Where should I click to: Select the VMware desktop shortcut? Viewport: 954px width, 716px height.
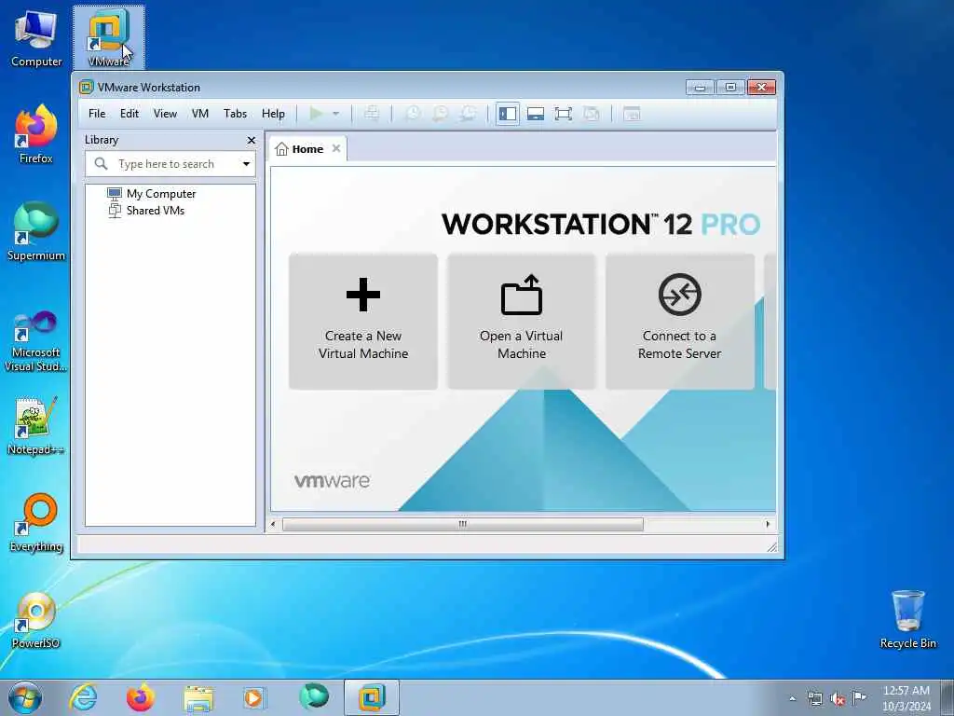[x=109, y=37]
